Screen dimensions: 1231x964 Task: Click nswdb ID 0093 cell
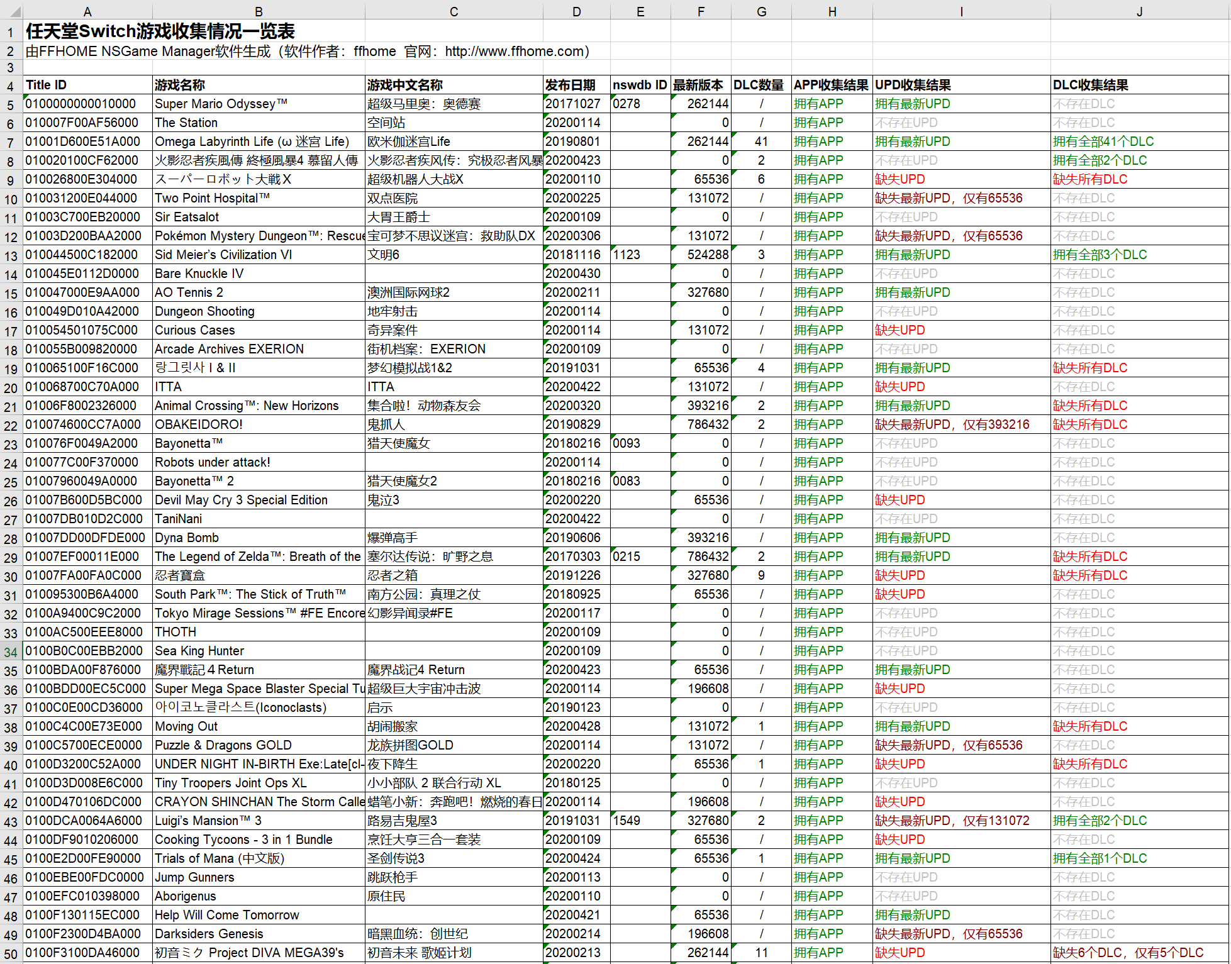click(640, 443)
